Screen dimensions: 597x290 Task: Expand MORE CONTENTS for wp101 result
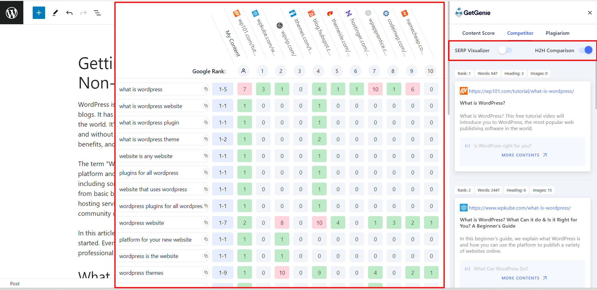tap(524, 155)
